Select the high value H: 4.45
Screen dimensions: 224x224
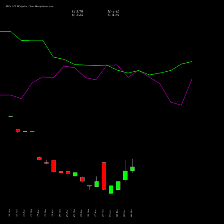(113, 12)
